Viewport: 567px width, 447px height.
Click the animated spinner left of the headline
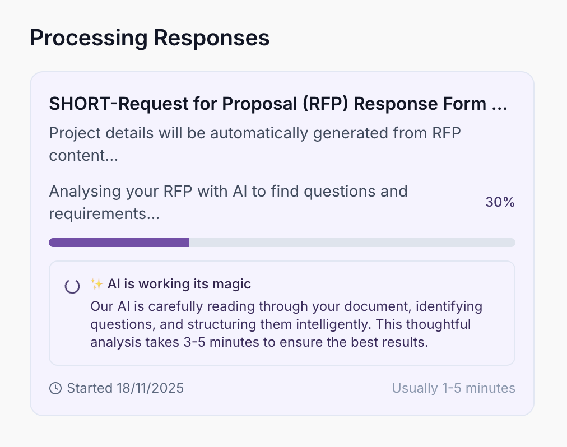click(x=72, y=286)
